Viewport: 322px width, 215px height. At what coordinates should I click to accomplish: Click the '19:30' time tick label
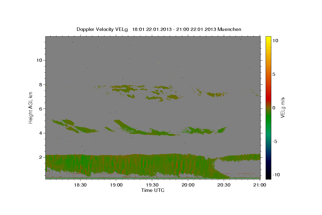152,185
